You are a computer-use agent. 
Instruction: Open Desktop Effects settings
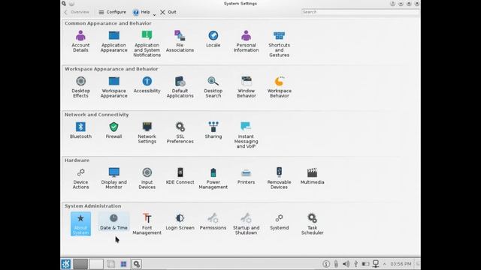(x=80, y=87)
